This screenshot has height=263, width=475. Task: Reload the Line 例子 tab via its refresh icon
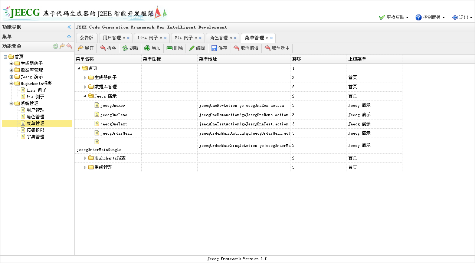[x=161, y=38]
